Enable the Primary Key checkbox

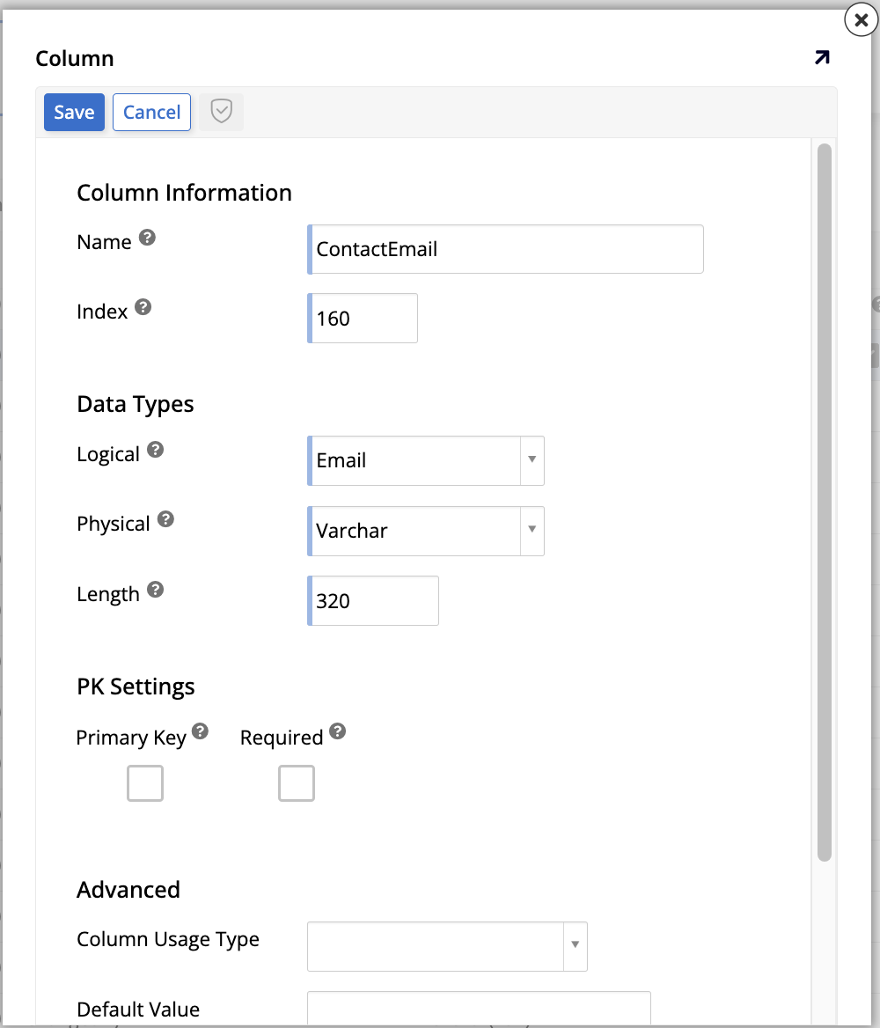pyautogui.click(x=144, y=782)
